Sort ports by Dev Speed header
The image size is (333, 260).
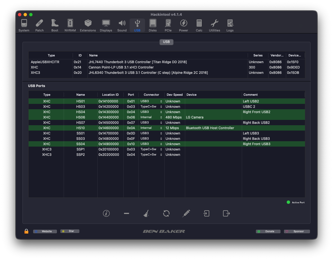(x=174, y=95)
